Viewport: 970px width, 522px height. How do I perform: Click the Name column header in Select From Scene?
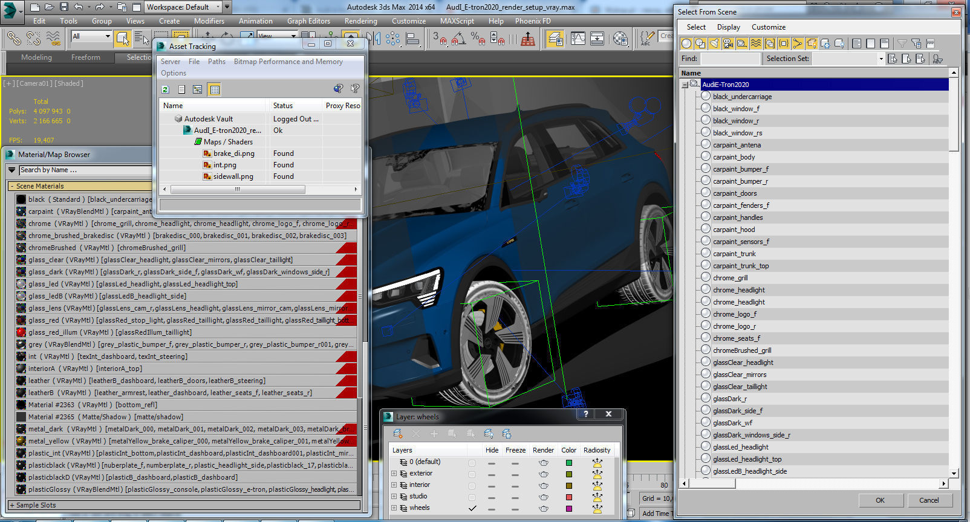coord(814,73)
